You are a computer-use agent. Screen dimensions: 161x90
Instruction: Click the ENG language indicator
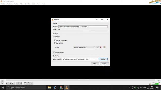click(x=144, y=88)
